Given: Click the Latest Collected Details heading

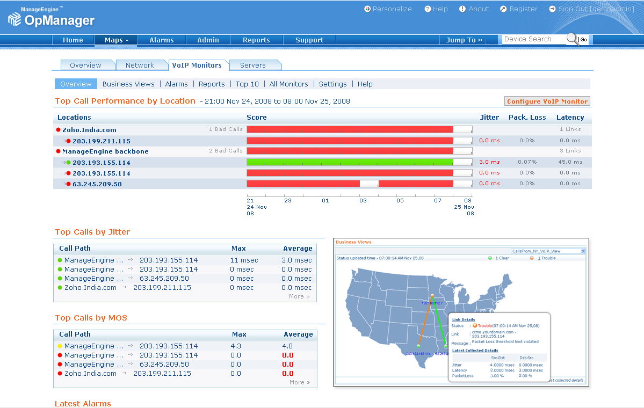Looking at the screenshot, I should [x=475, y=350].
